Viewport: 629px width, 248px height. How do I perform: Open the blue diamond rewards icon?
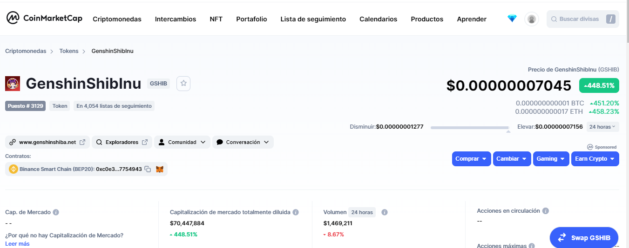pyautogui.click(x=512, y=19)
